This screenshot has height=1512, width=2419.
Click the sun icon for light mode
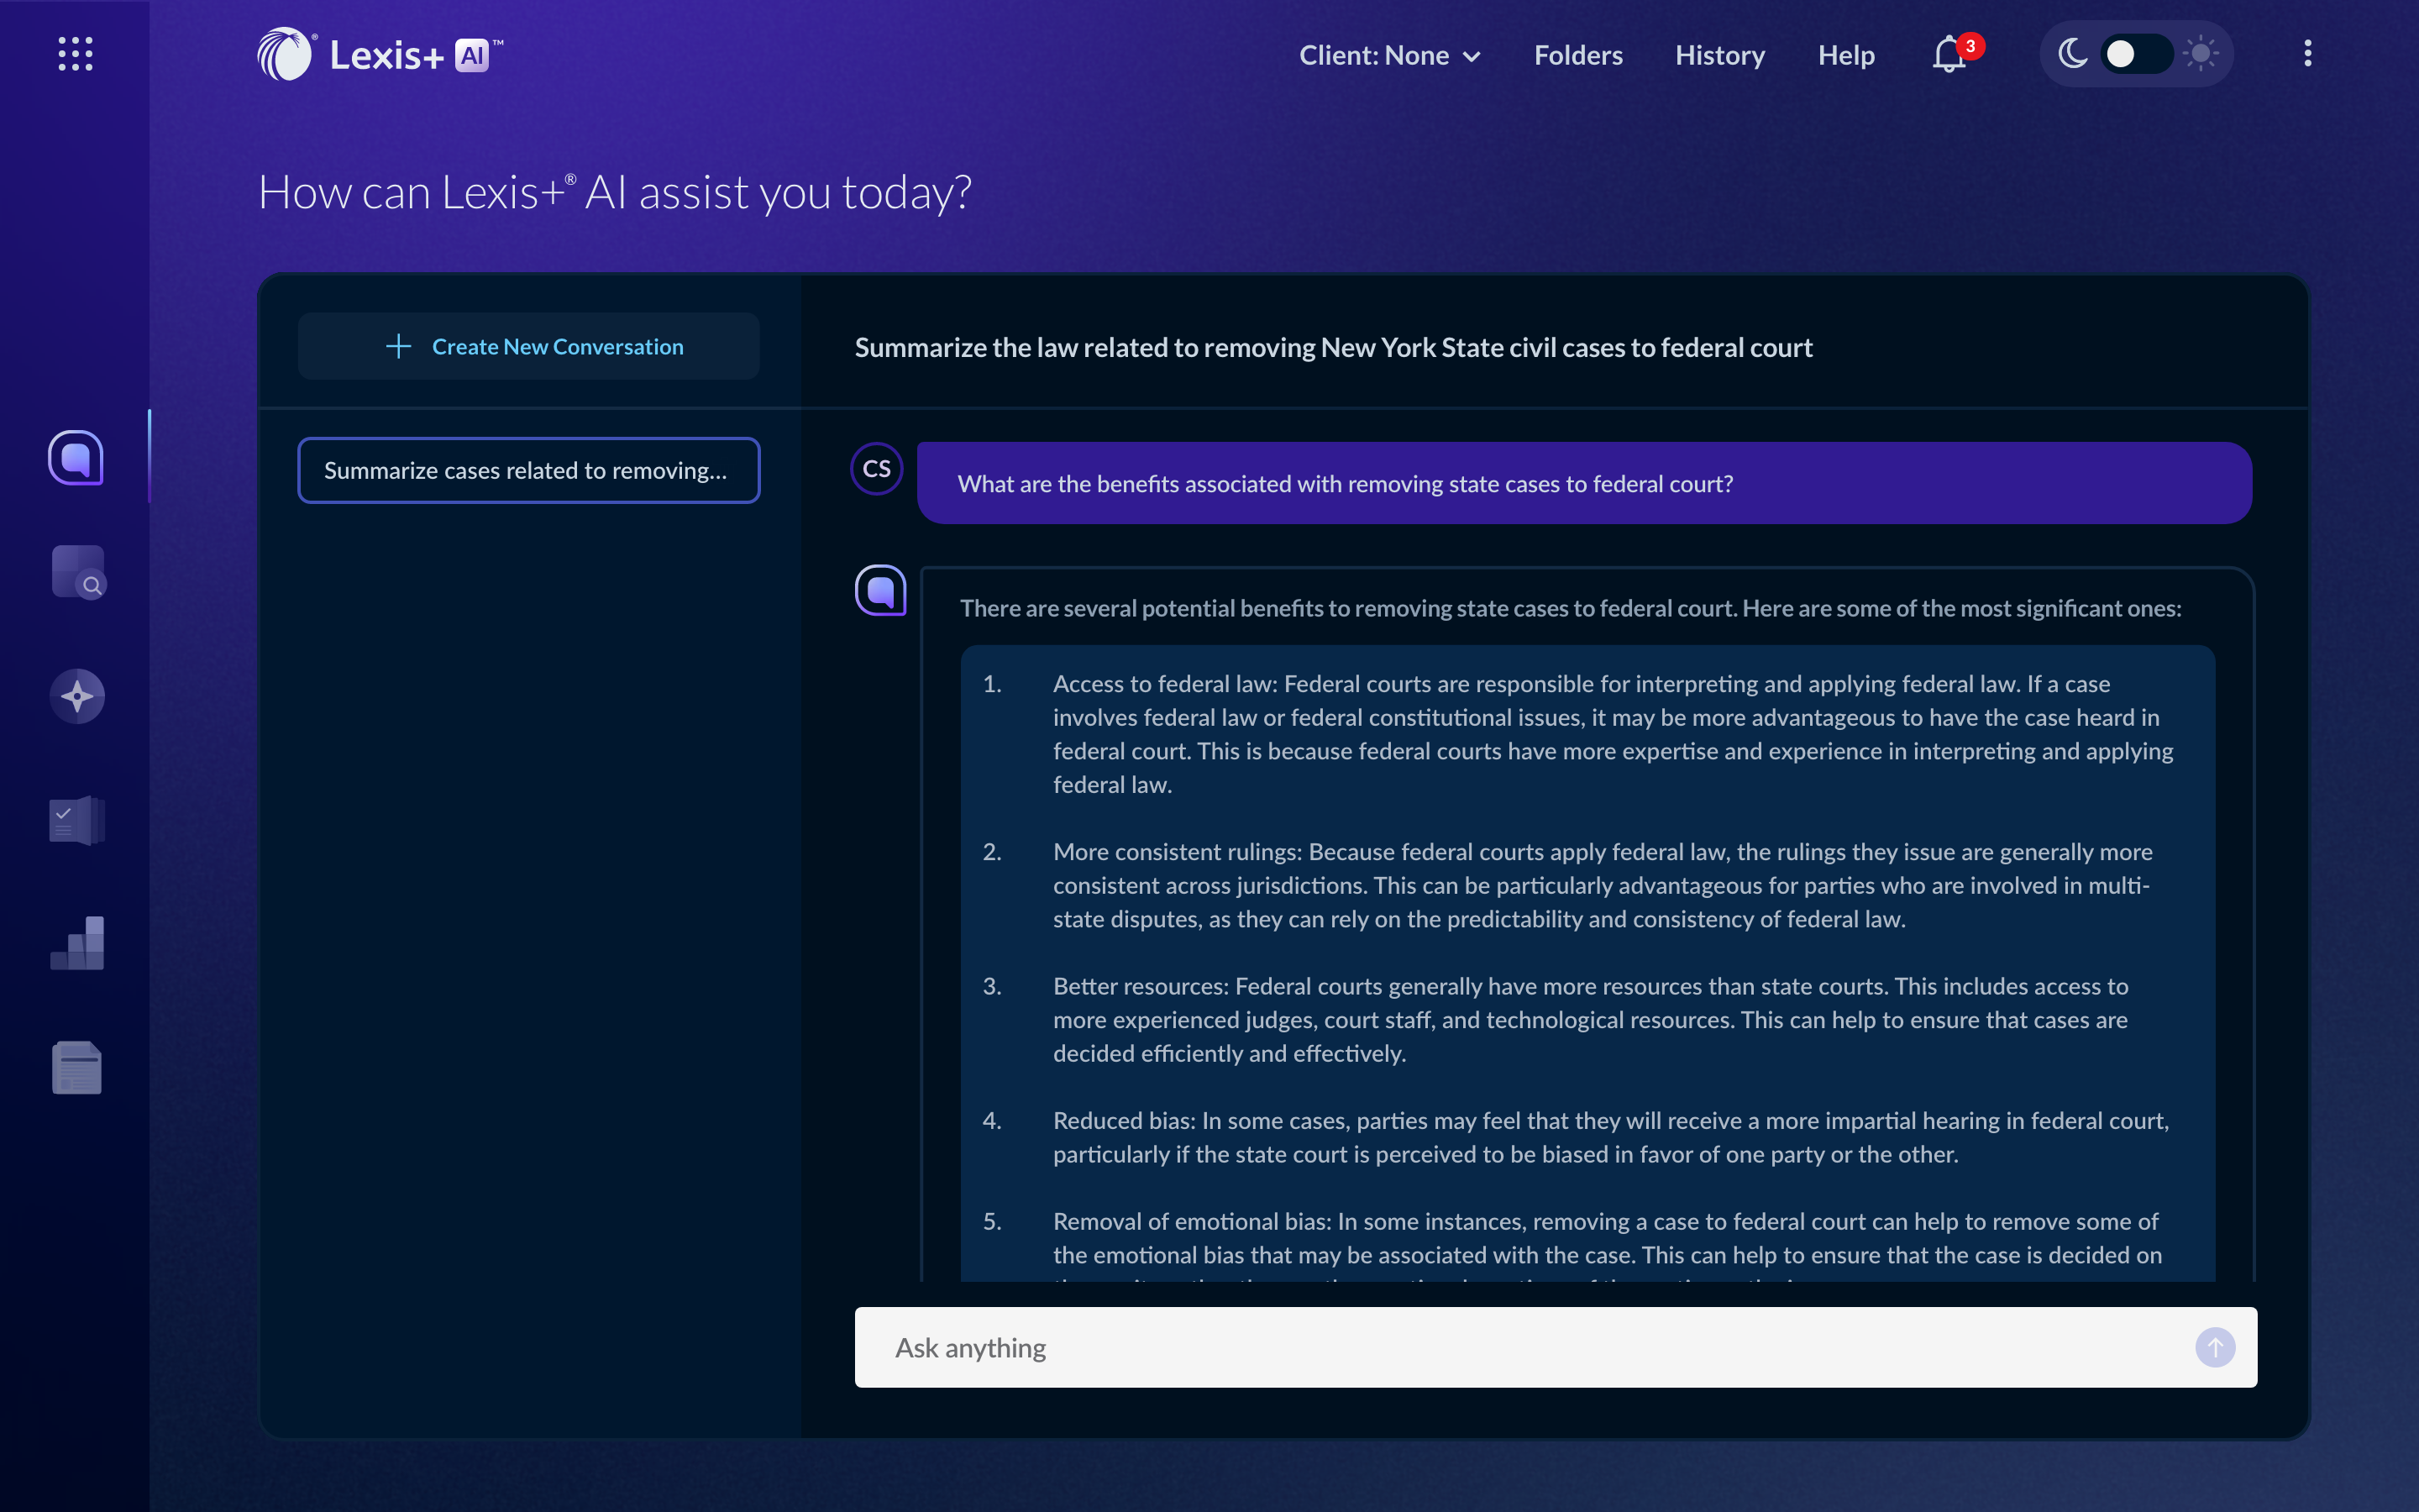pyautogui.click(x=2200, y=54)
